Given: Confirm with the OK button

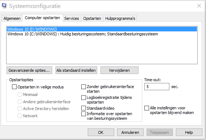Looking at the screenshot, I should 101,132.
